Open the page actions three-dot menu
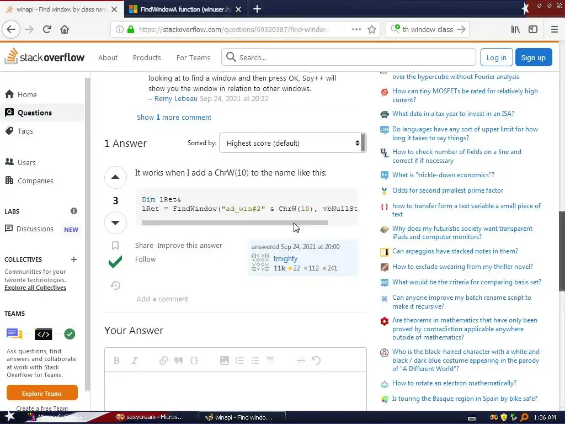Screen dimensions: 565x424 356,29
